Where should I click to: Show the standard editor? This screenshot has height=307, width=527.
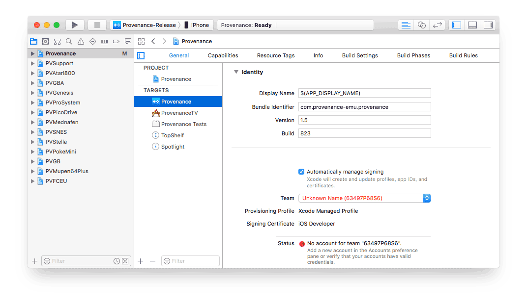click(x=406, y=25)
